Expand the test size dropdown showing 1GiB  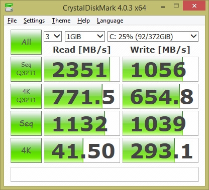pos(85,36)
